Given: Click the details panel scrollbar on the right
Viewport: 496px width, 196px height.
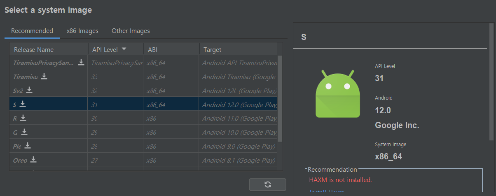Looking at the screenshot, I should coord(491,82).
